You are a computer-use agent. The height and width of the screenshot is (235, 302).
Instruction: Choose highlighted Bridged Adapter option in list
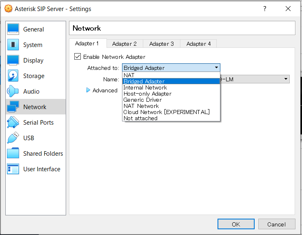[x=171, y=81]
